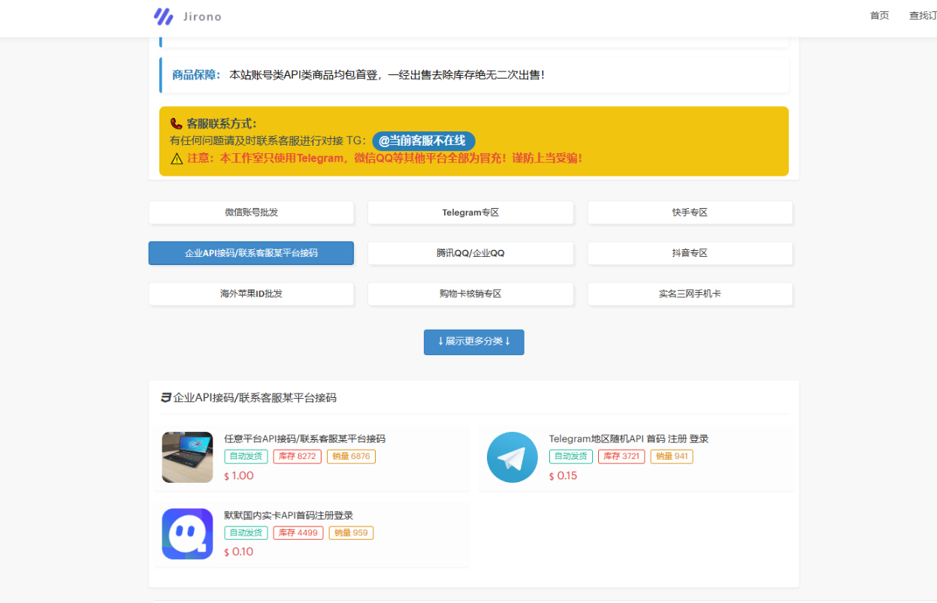Click 销量 6876 sales tag
Image resolution: width=937 pixels, height=603 pixels.
[x=351, y=456]
